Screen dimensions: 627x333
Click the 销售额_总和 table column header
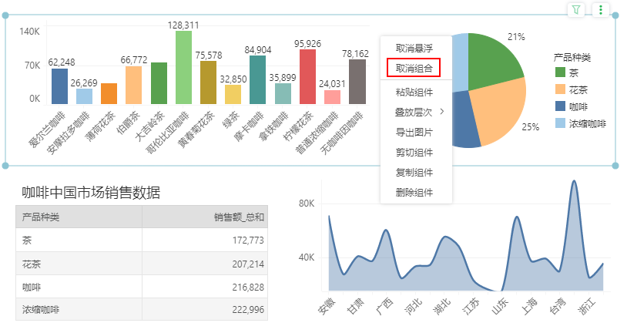click(x=206, y=217)
